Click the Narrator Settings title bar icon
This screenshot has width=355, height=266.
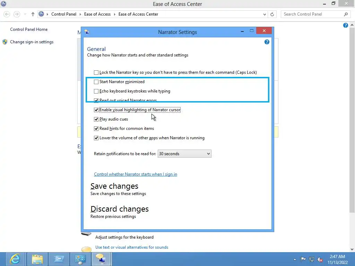(87, 32)
